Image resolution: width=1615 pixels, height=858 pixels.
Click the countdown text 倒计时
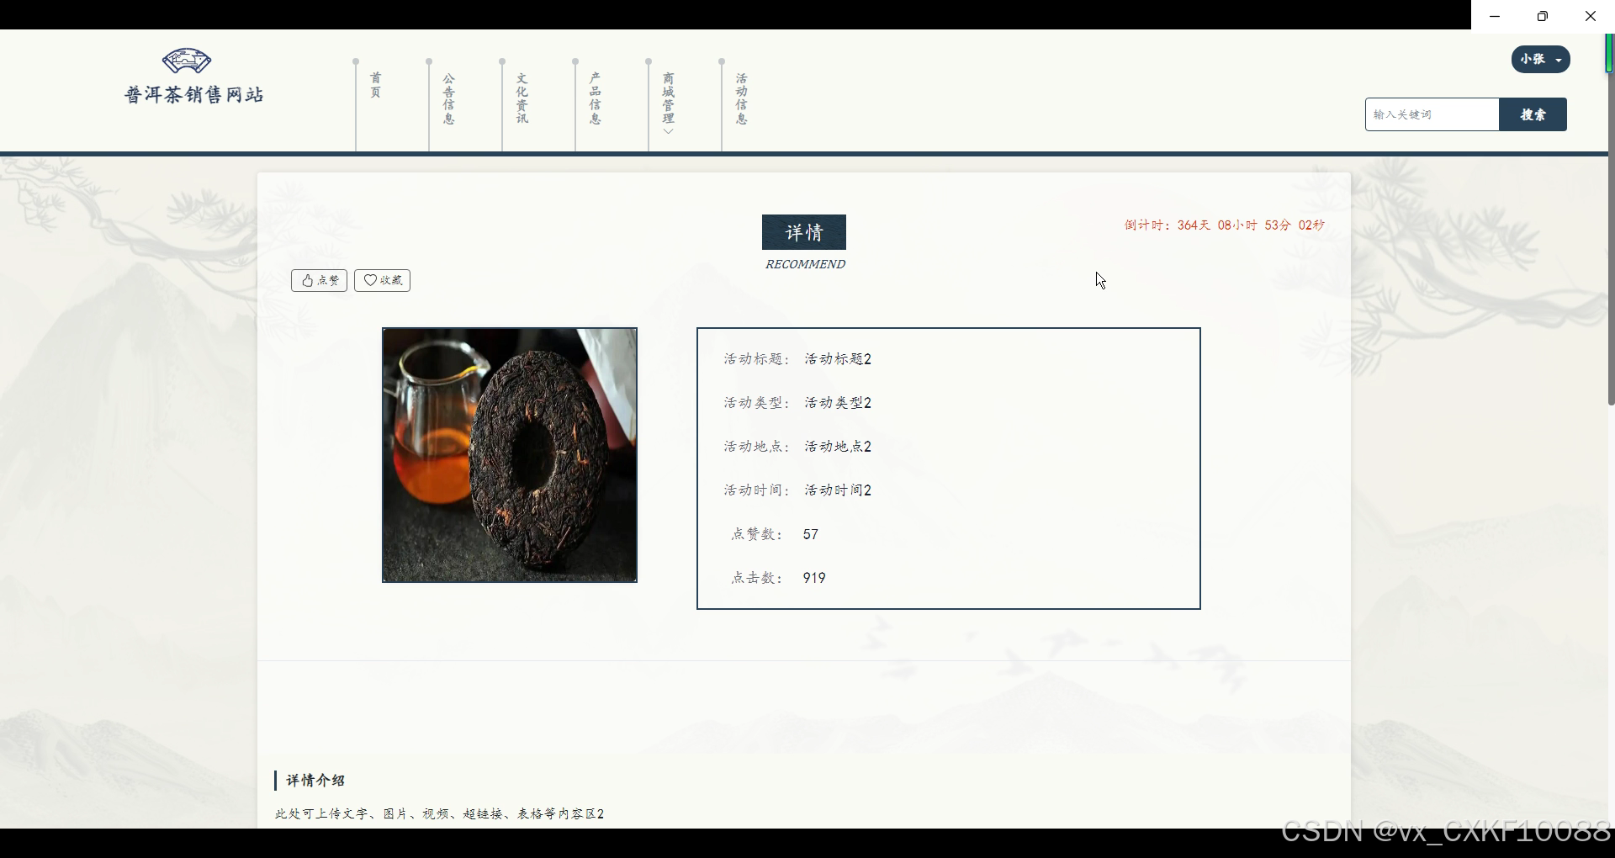coord(1224,225)
